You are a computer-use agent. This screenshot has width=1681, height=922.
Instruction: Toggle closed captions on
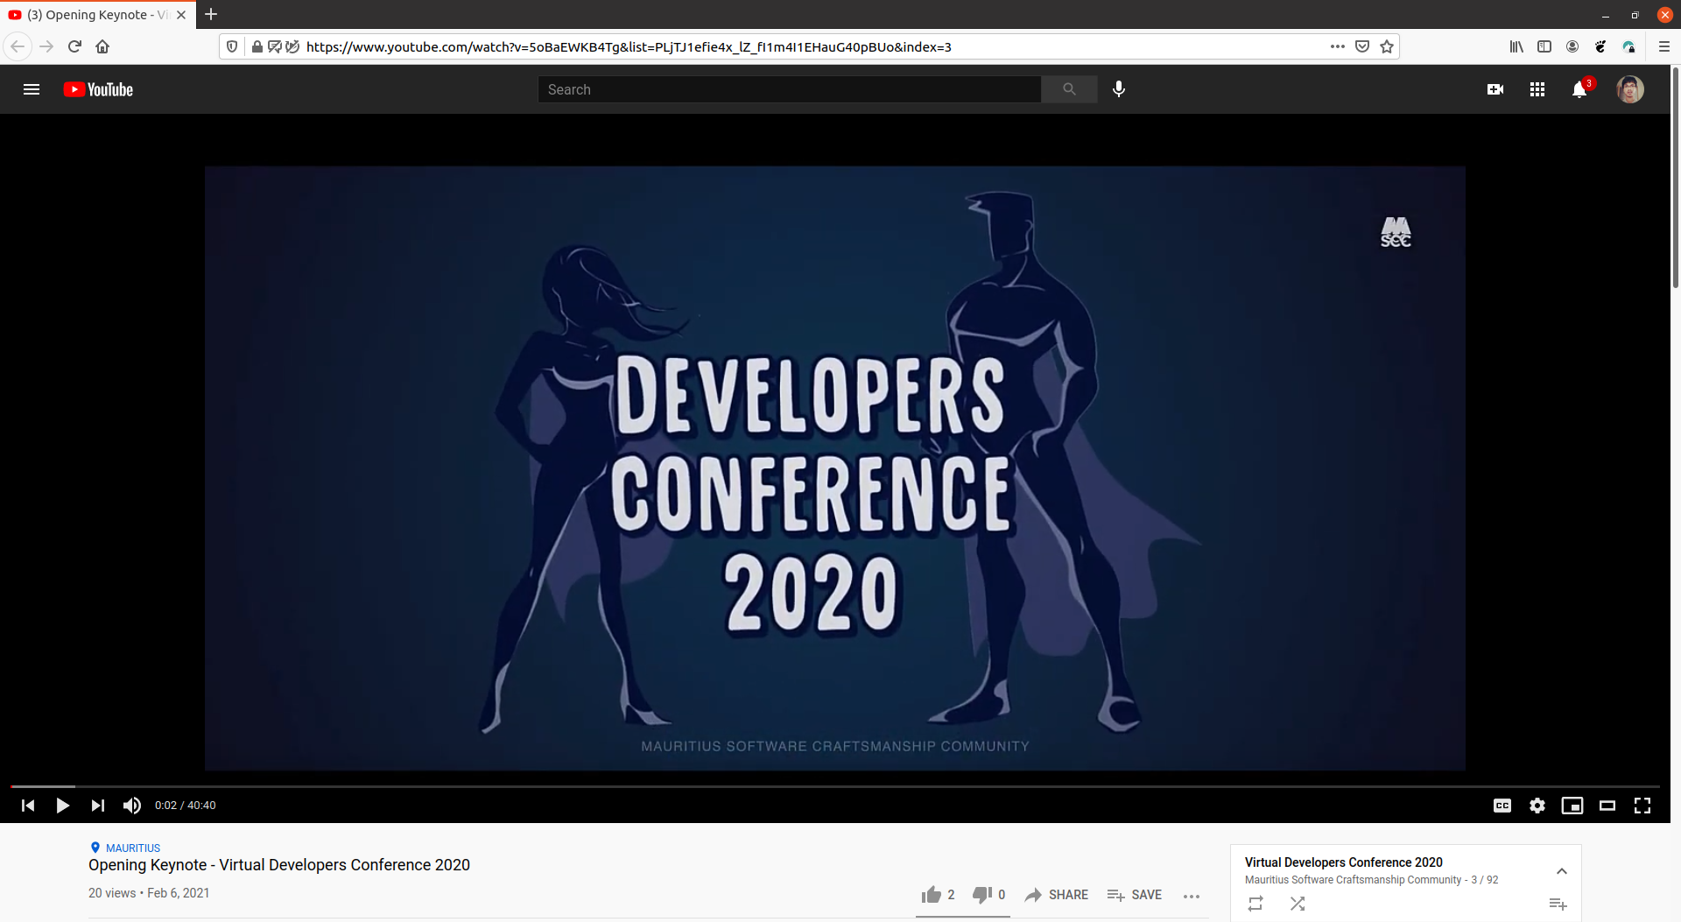tap(1502, 805)
